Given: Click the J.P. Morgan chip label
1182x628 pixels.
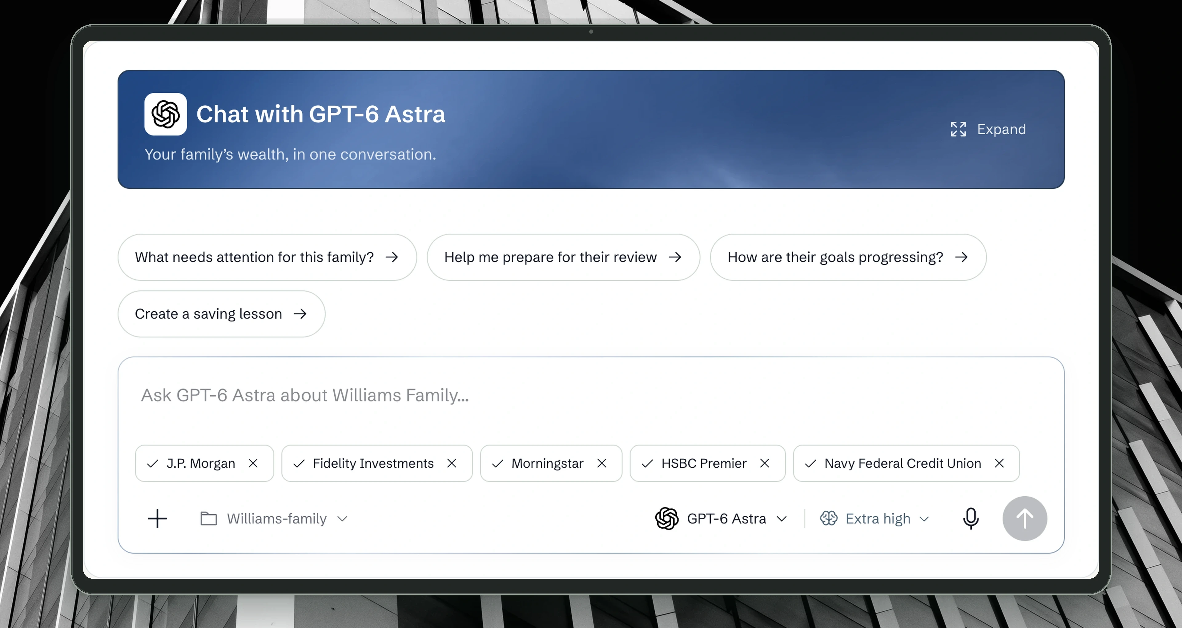Looking at the screenshot, I should pos(200,464).
